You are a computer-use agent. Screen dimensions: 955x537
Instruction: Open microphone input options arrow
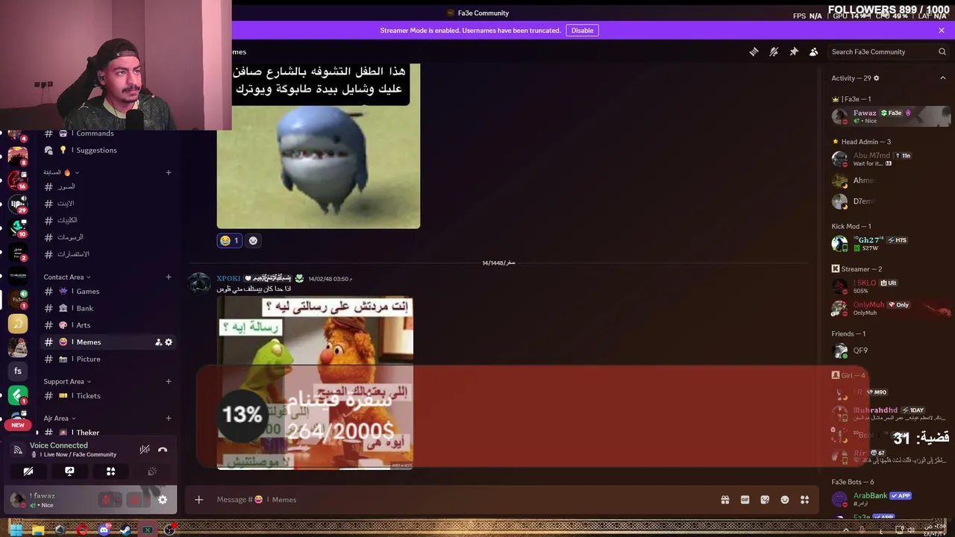pyautogui.click(x=118, y=500)
